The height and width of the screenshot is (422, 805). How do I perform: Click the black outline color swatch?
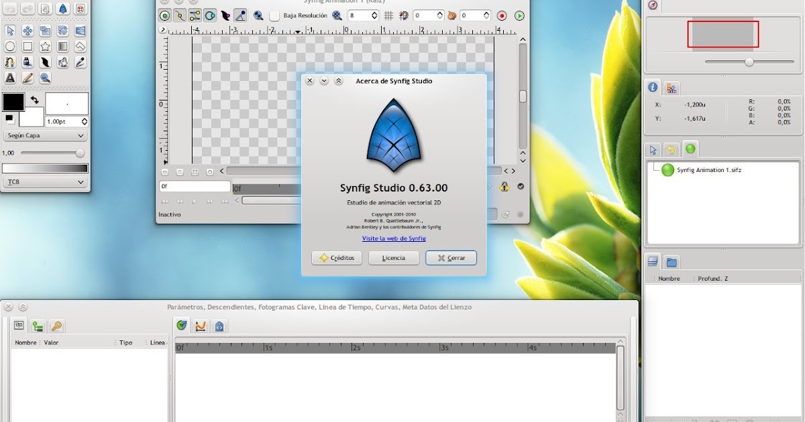(x=13, y=102)
